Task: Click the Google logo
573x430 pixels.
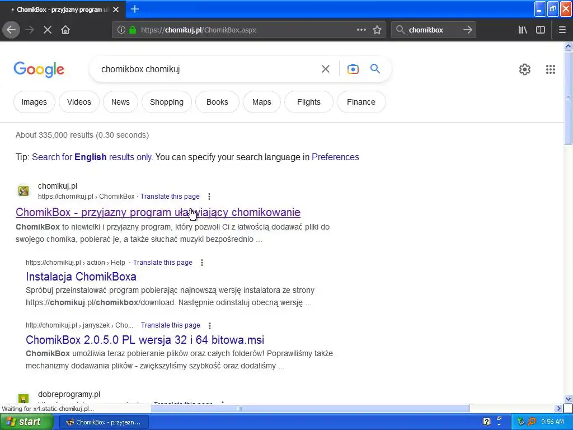Action: point(39,69)
